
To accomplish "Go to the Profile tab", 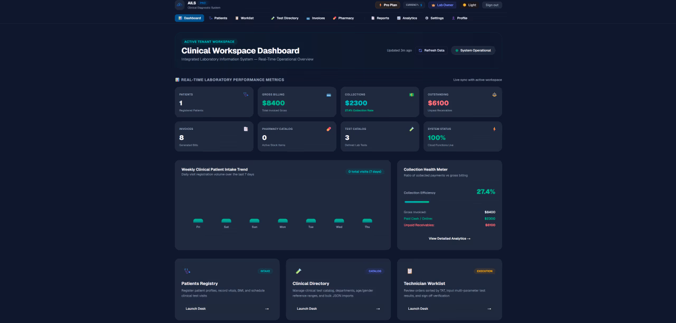I will (x=459, y=18).
